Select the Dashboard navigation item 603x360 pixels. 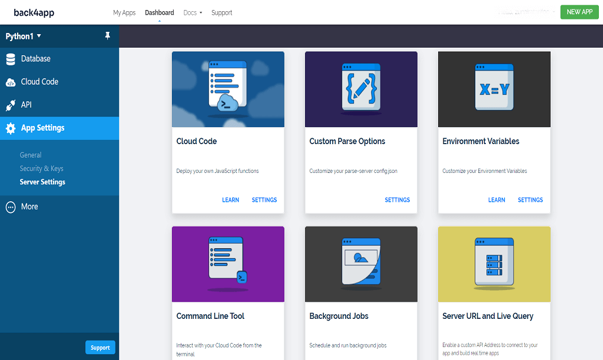click(x=159, y=13)
